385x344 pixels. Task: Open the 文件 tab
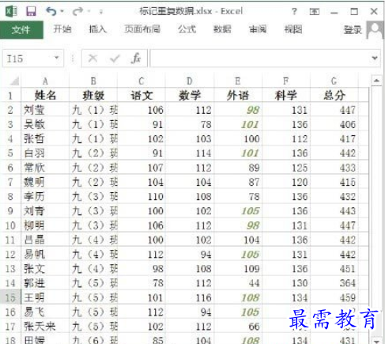21,30
